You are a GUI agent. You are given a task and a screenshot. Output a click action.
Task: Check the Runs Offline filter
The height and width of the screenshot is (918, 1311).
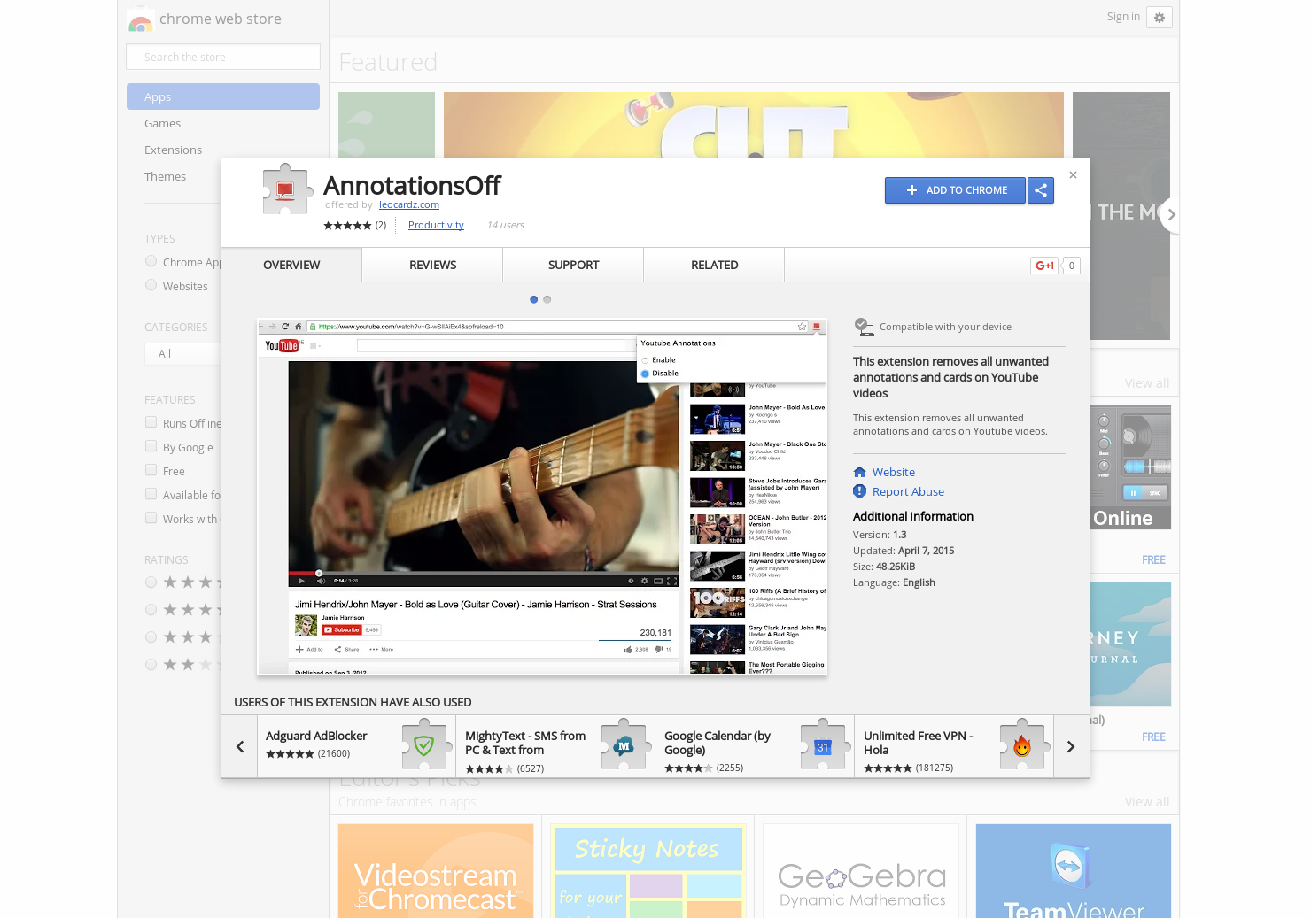click(x=151, y=422)
